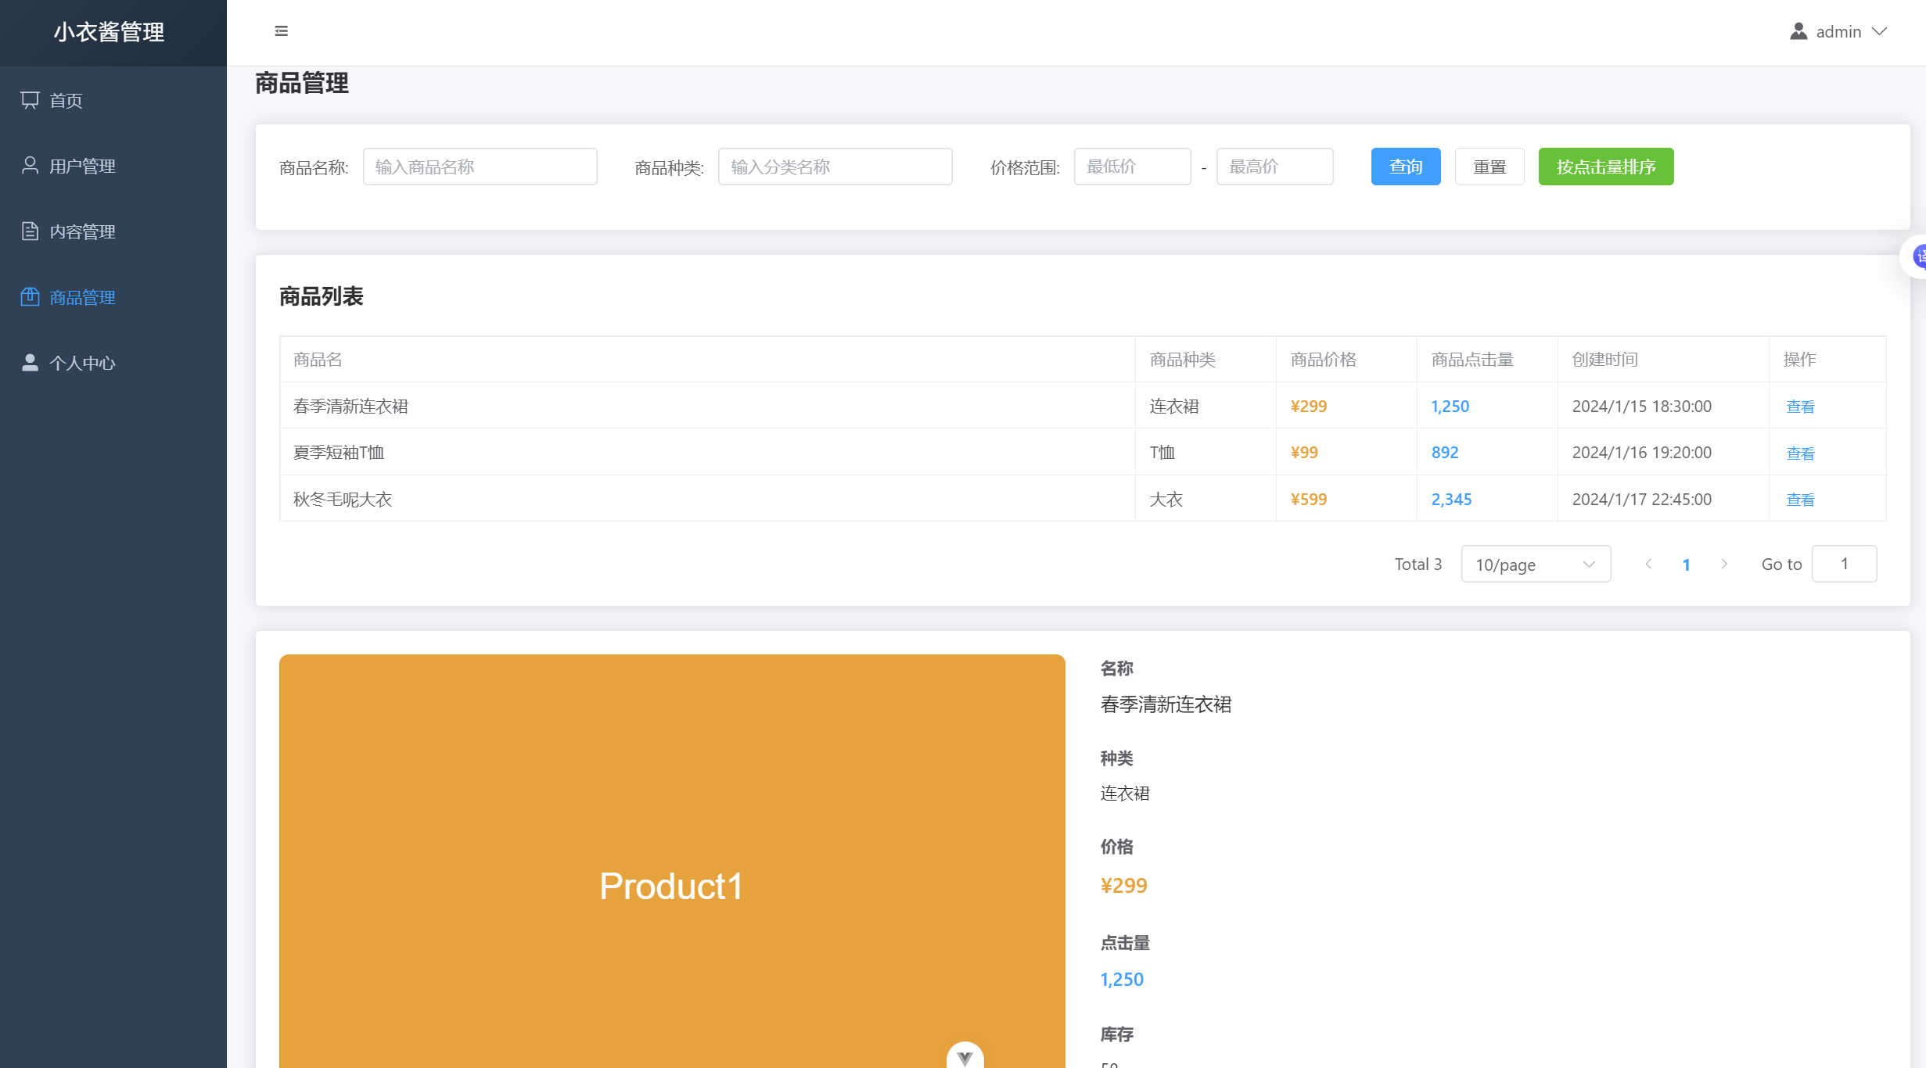Focus the 输入商品名称 input field
This screenshot has height=1068, width=1926.
click(x=480, y=167)
